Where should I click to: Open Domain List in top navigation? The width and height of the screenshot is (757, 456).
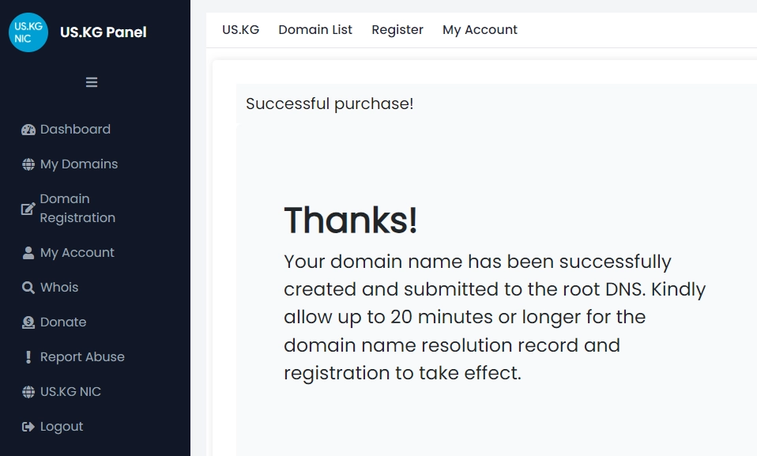click(315, 30)
